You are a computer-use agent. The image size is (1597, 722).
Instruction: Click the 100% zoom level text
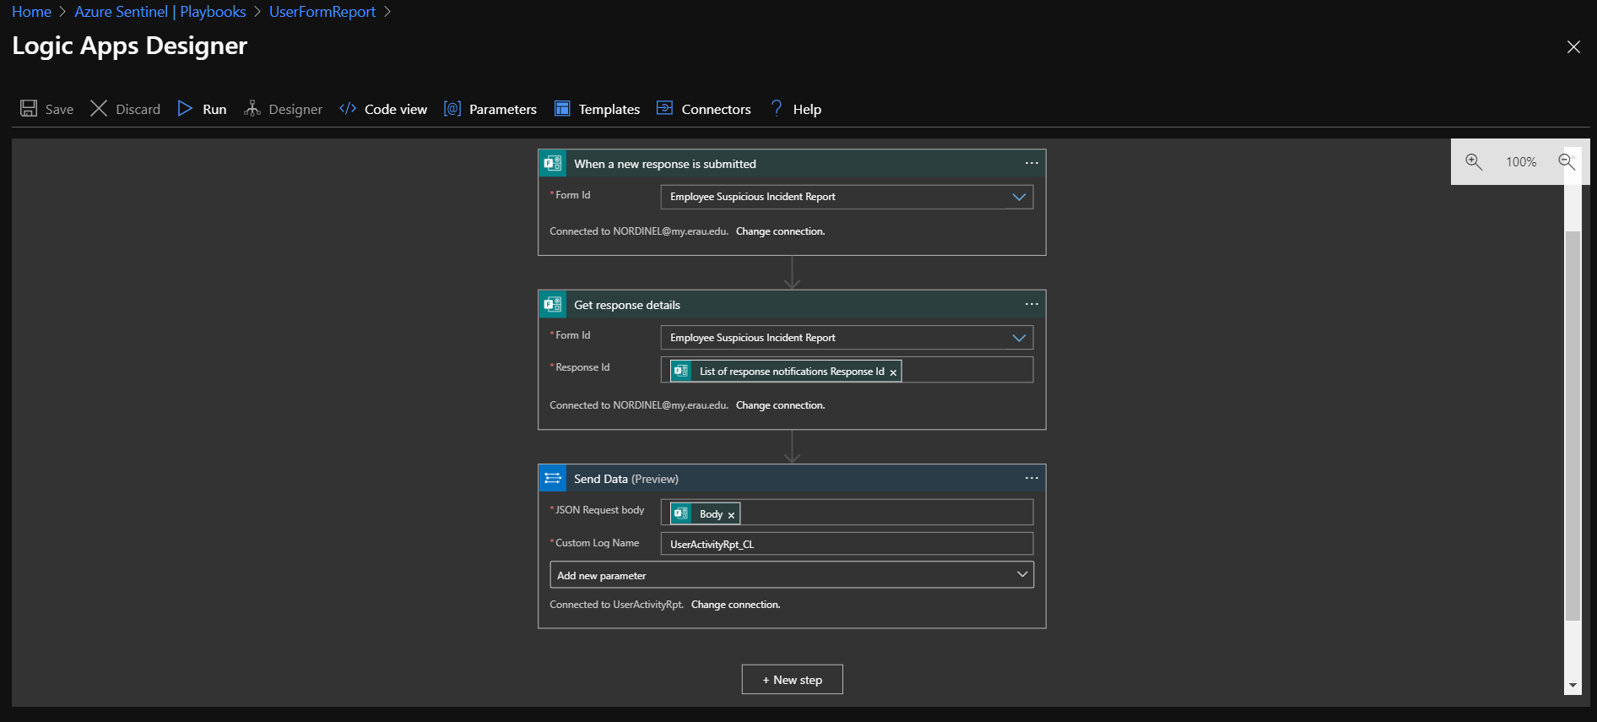[x=1521, y=162]
